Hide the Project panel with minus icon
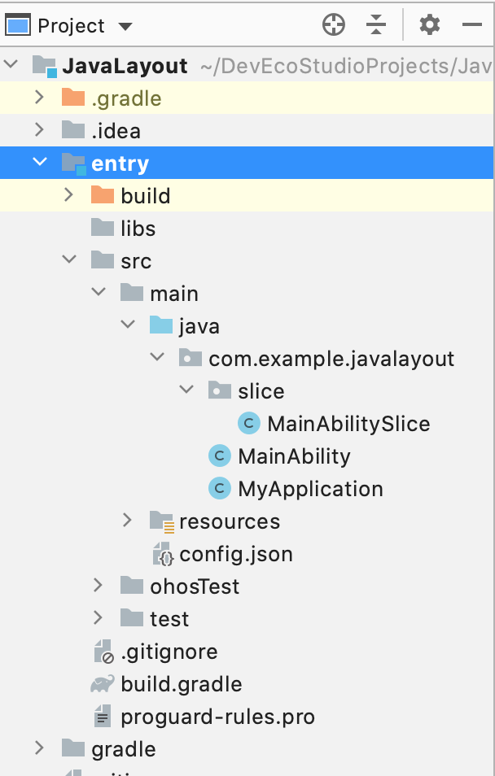 tap(472, 25)
